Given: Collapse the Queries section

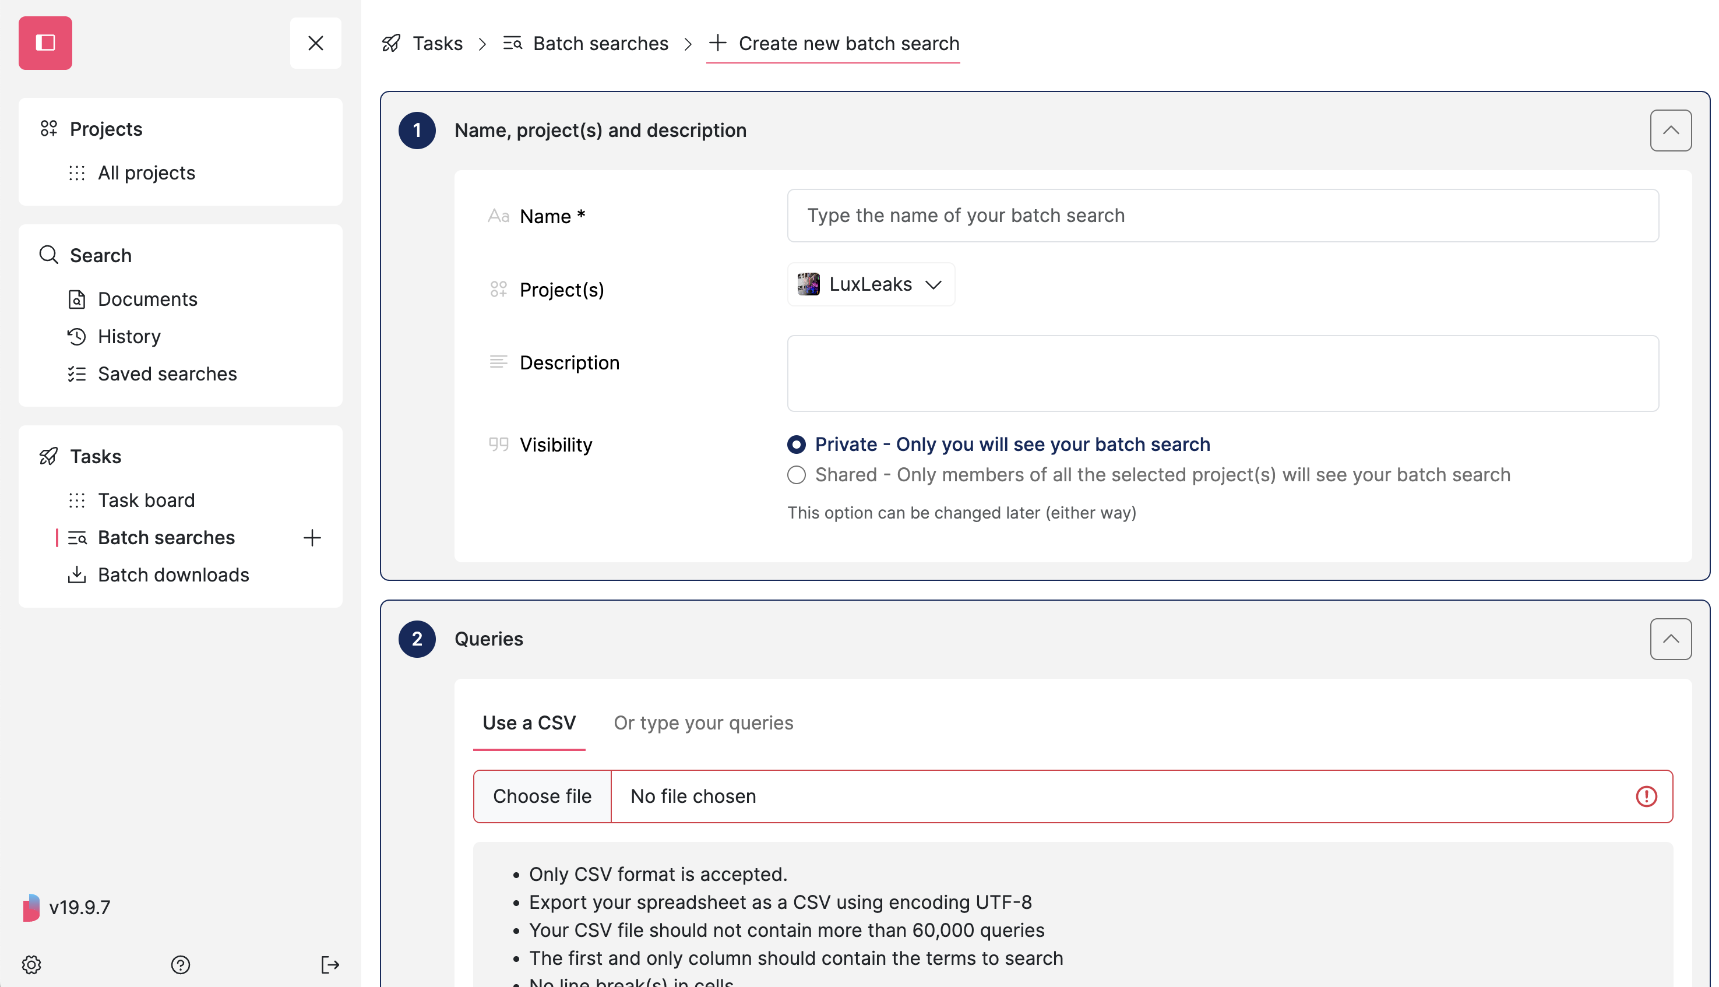Looking at the screenshot, I should 1670,639.
